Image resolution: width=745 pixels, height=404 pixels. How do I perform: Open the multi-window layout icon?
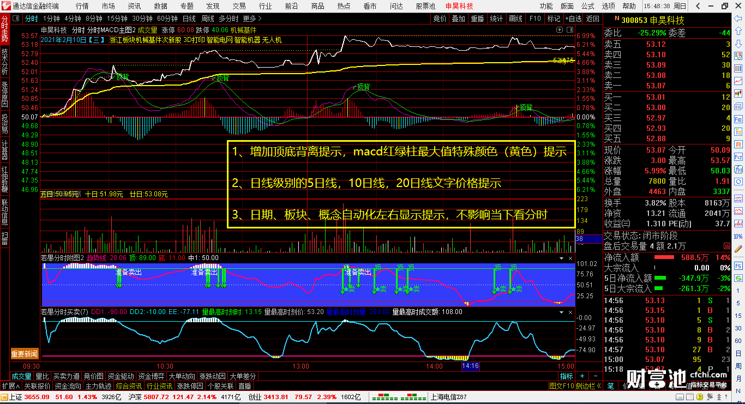[x=738, y=106]
